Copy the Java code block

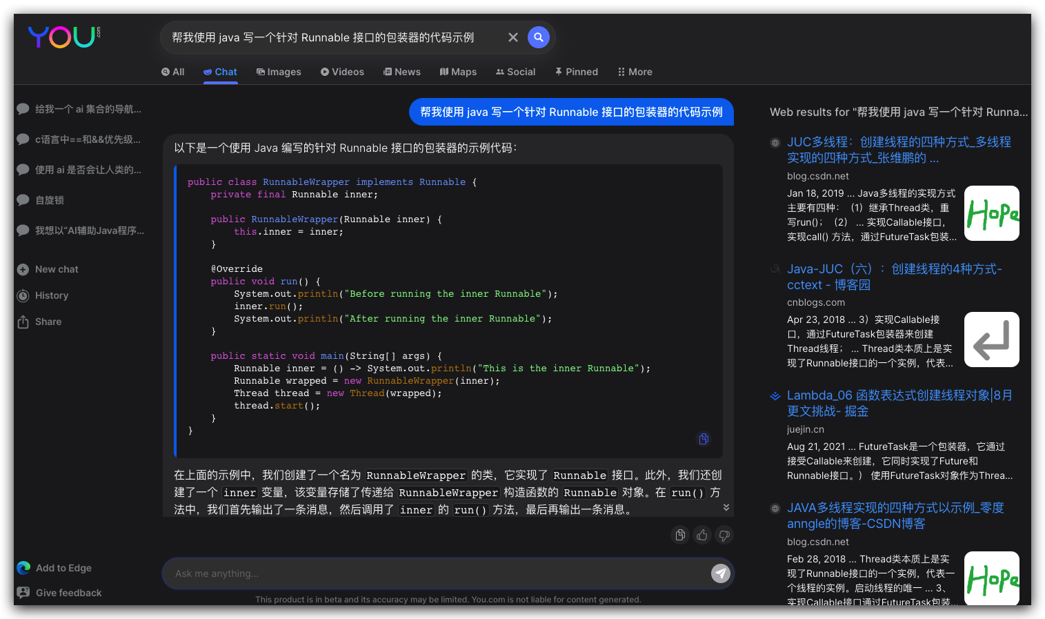704,439
